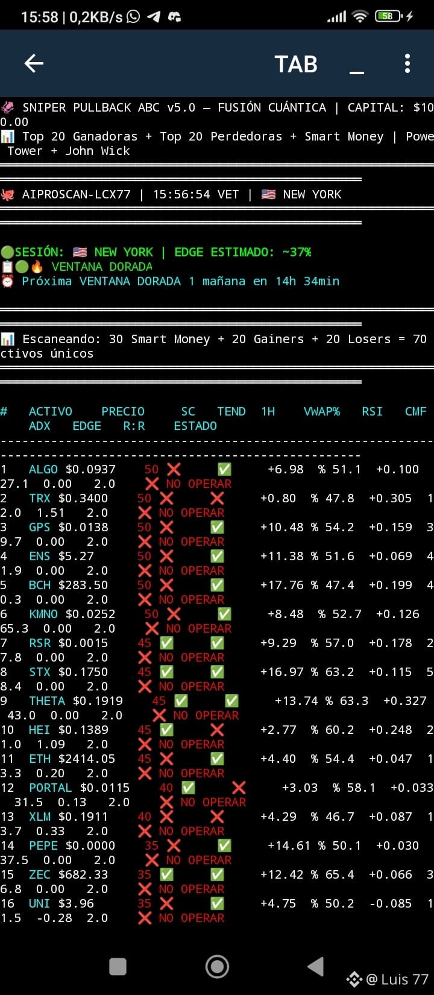
Task: Tap UNI CMF value -0.085
Action: coord(391,903)
